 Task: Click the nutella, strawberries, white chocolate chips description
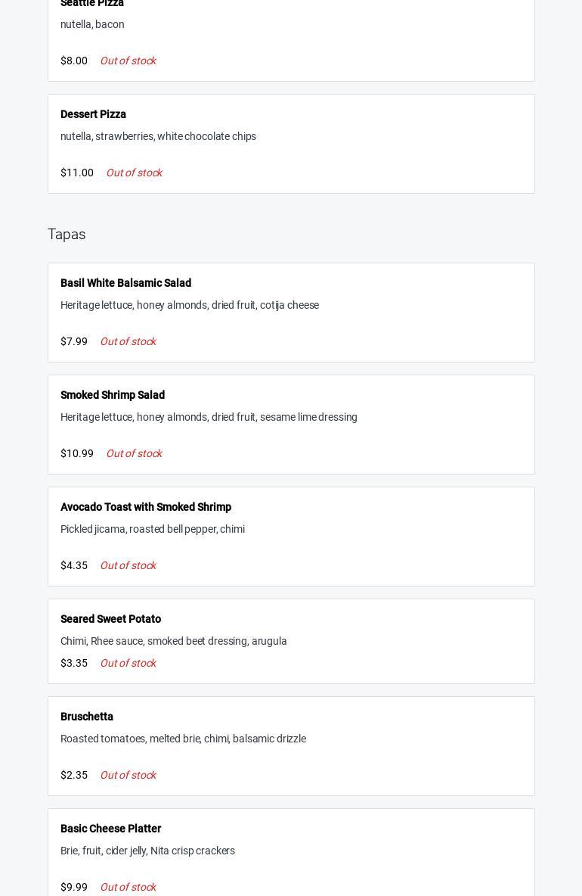coord(158,136)
